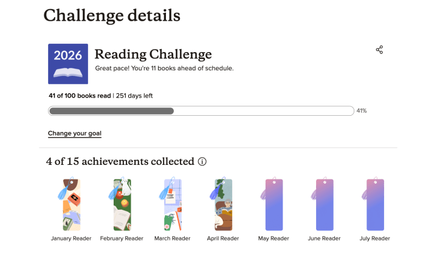The image size is (437, 254).
Task: Click the July Reader label
Action: 375,238
